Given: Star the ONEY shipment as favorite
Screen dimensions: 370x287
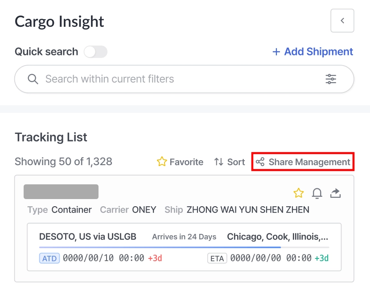Looking at the screenshot, I should click(x=298, y=193).
